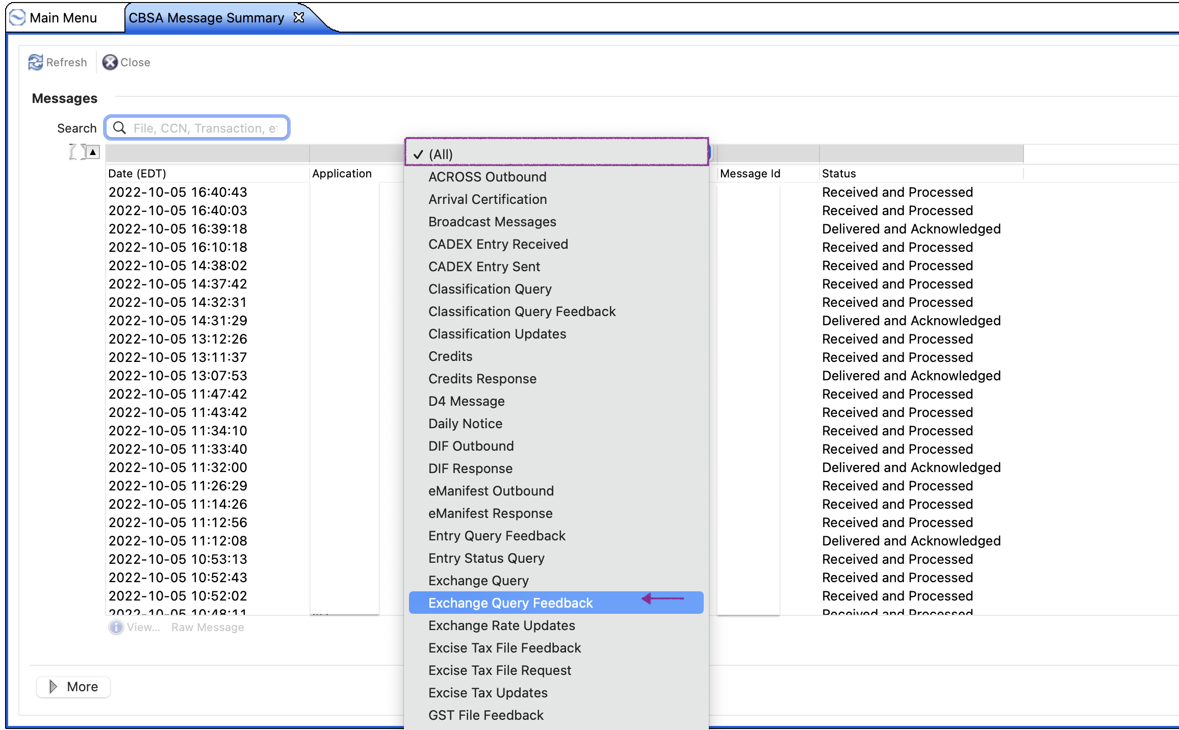Viewport: 1179px width, 730px height.
Task: Click the Close toolbar icon
Action: point(110,62)
